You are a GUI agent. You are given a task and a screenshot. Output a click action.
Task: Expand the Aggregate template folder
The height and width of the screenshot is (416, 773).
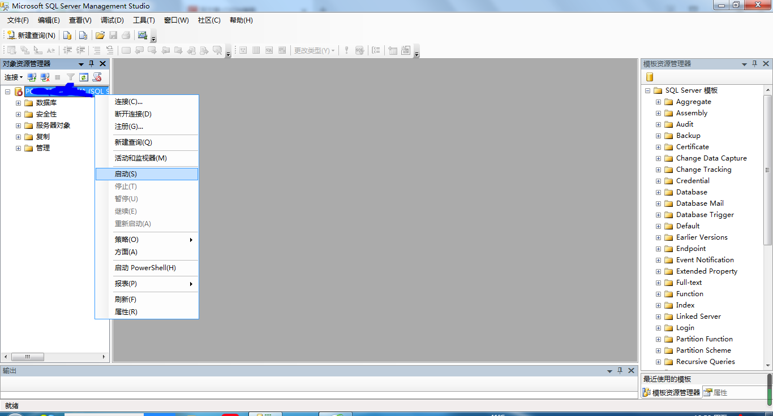(x=658, y=102)
